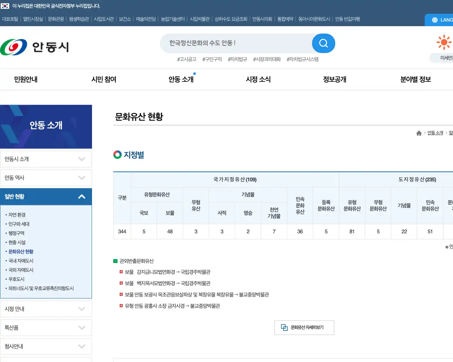Expand the 청사안내 sidebar section
This screenshot has height=362, width=453.
[x=46, y=346]
